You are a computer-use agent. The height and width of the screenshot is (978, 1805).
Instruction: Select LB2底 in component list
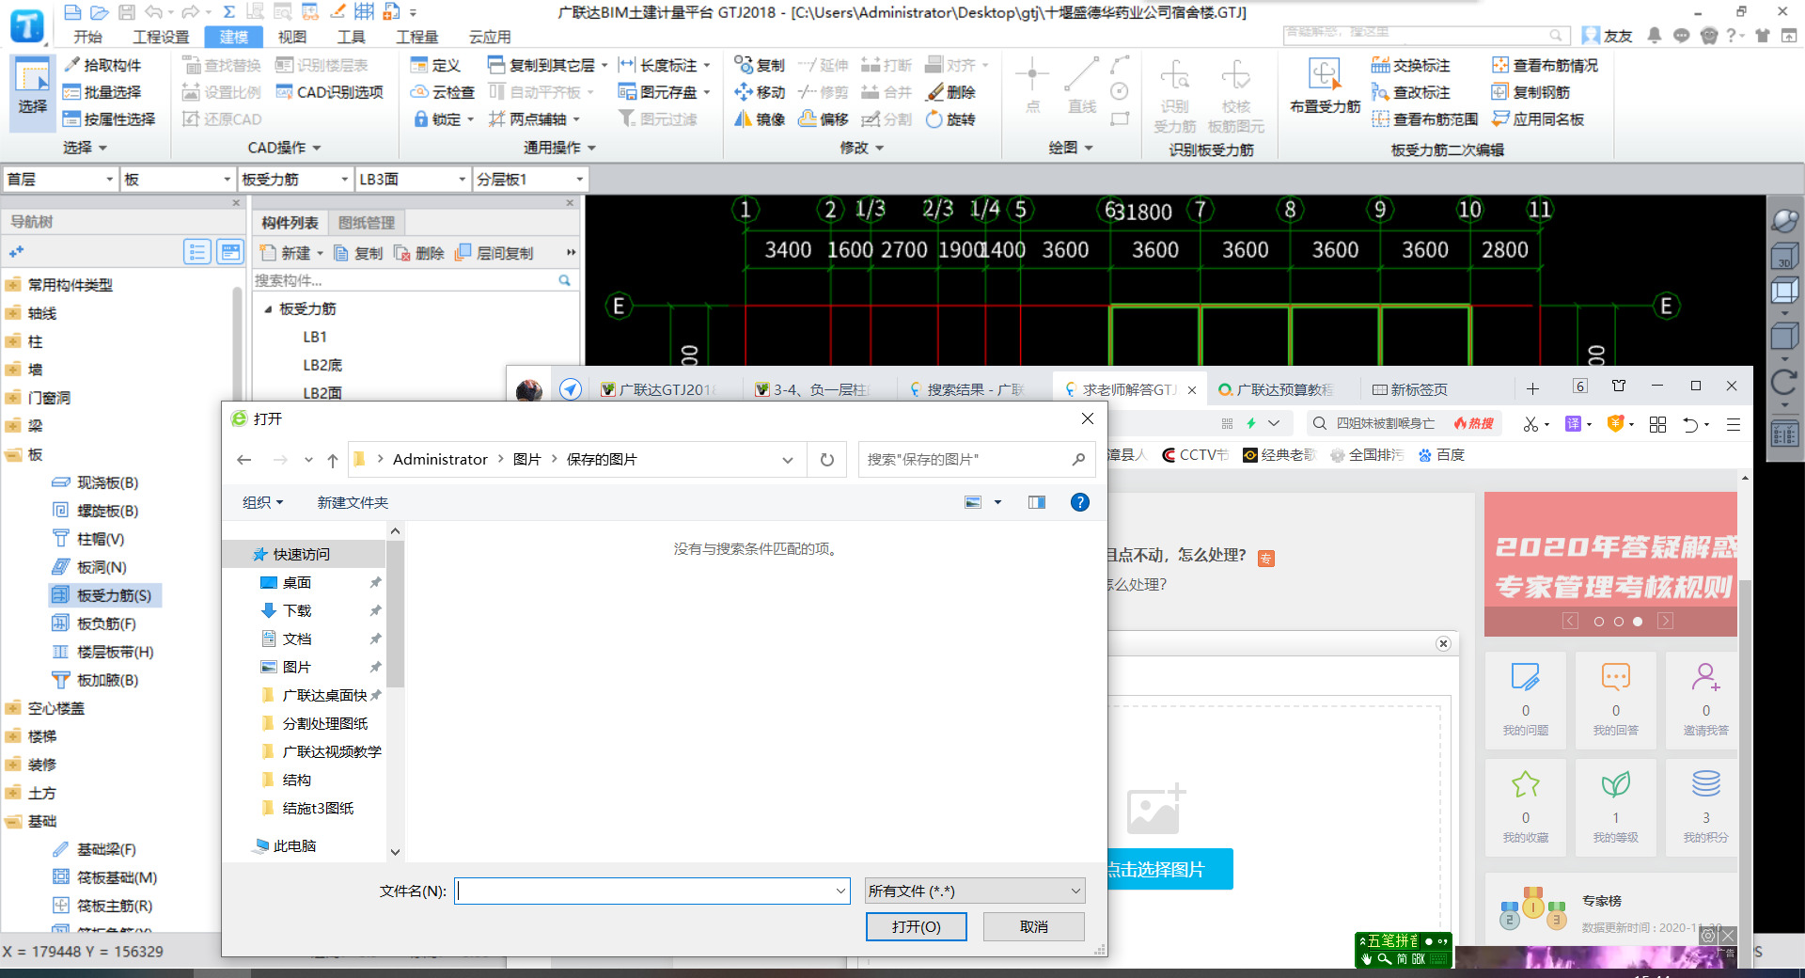tap(322, 366)
